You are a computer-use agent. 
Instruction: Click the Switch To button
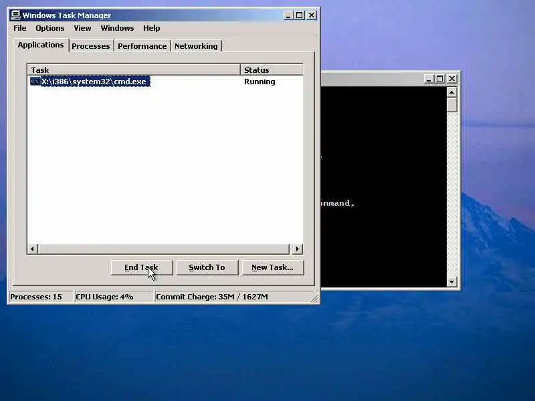pos(207,267)
